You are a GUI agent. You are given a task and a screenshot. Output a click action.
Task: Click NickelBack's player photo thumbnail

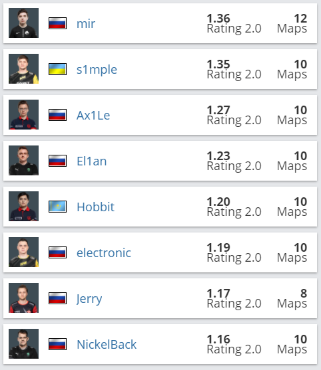(24, 343)
